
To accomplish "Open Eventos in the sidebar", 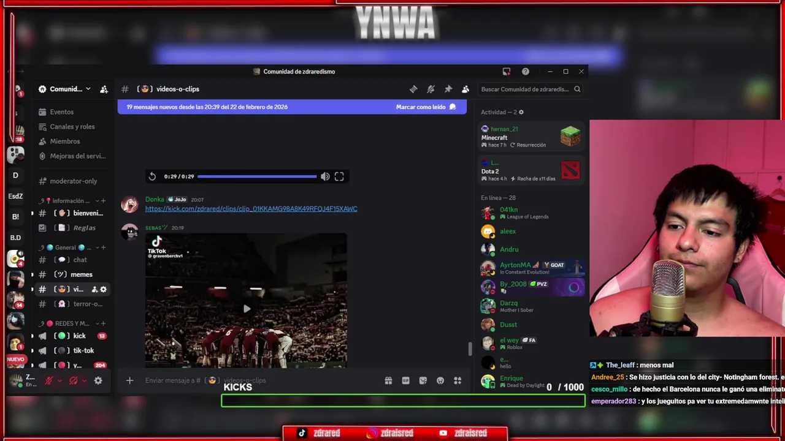I will pos(72,112).
